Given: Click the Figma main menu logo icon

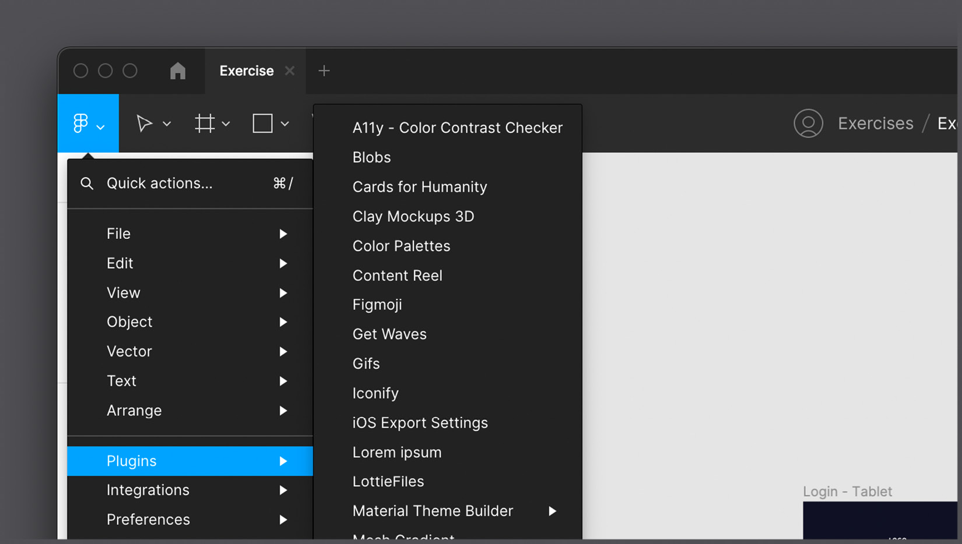Looking at the screenshot, I should pyautogui.click(x=81, y=123).
